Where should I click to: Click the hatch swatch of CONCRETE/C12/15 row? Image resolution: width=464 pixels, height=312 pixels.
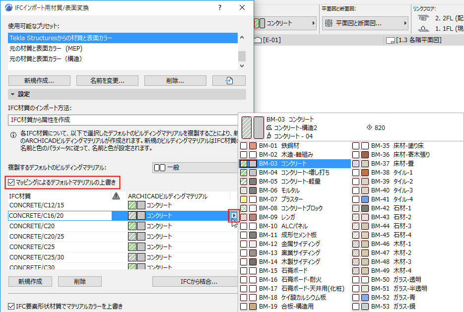pyautogui.click(x=132, y=205)
